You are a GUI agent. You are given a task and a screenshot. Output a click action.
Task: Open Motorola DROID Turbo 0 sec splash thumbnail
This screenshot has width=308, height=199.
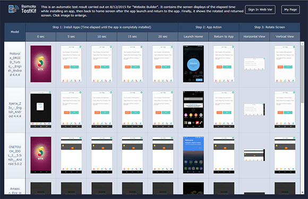[x=41, y=64]
